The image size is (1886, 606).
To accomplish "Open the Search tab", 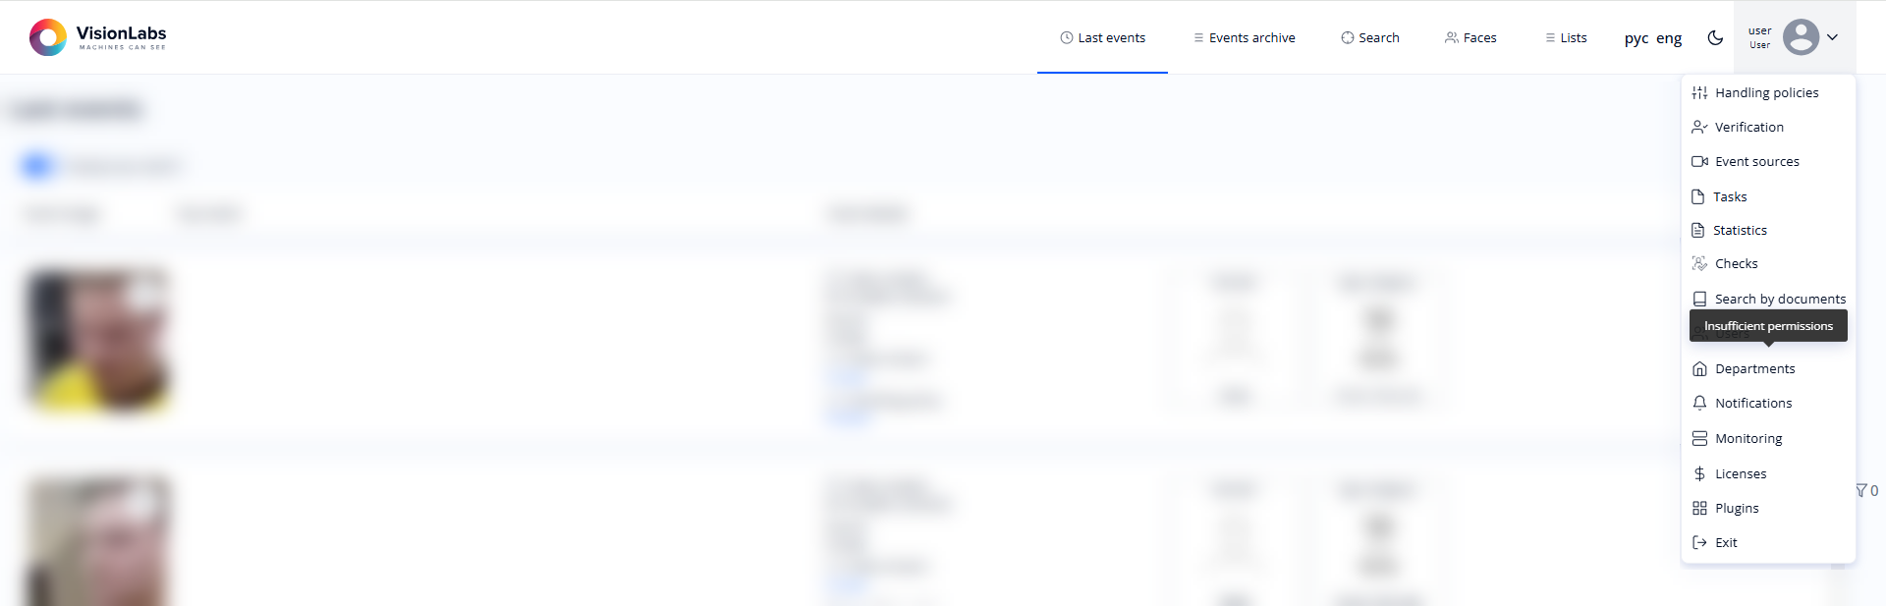I will 1369,37.
